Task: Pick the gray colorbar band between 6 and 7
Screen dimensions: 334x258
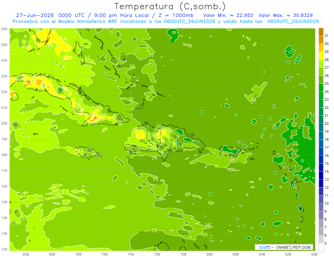Action: (x=321, y=231)
